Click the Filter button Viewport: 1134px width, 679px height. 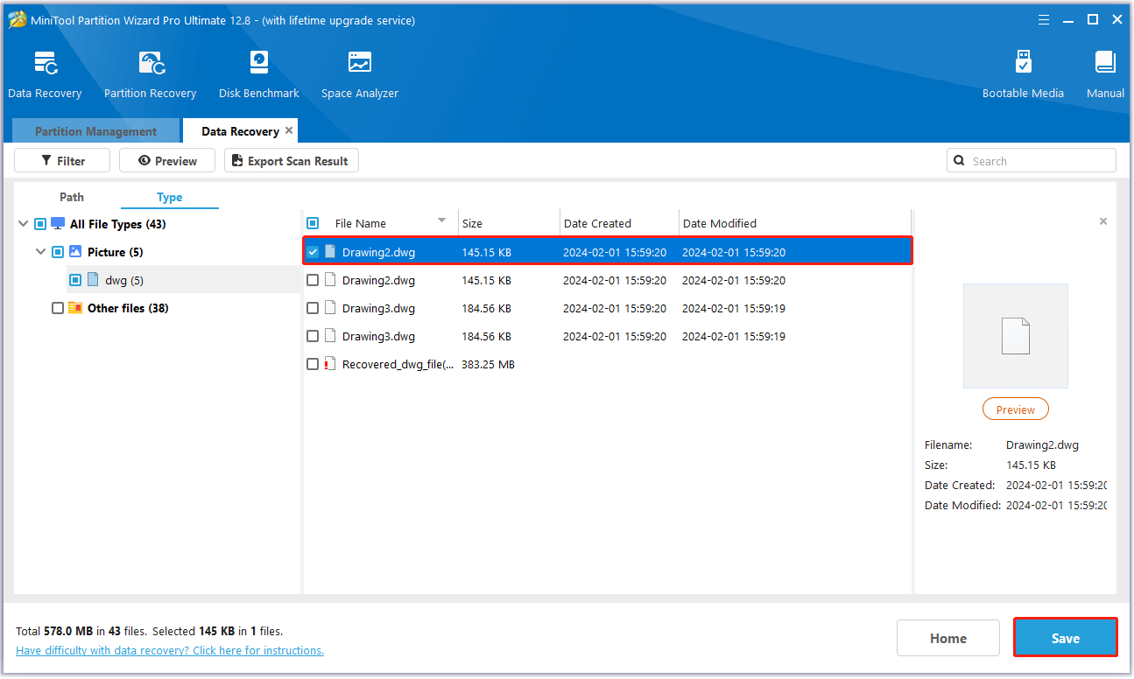[x=62, y=161]
